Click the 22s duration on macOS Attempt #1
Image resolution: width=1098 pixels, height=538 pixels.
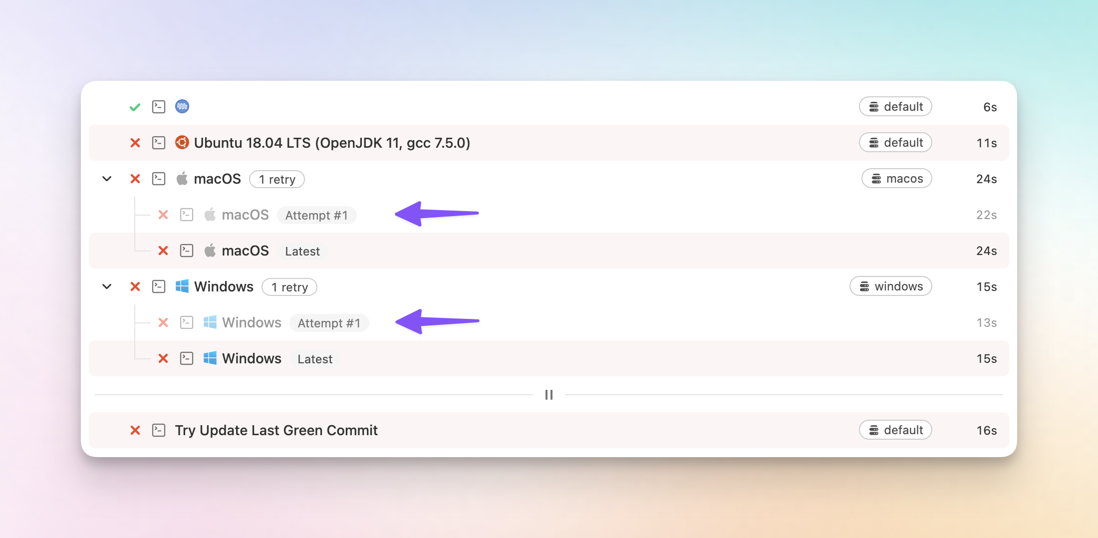[x=987, y=215]
